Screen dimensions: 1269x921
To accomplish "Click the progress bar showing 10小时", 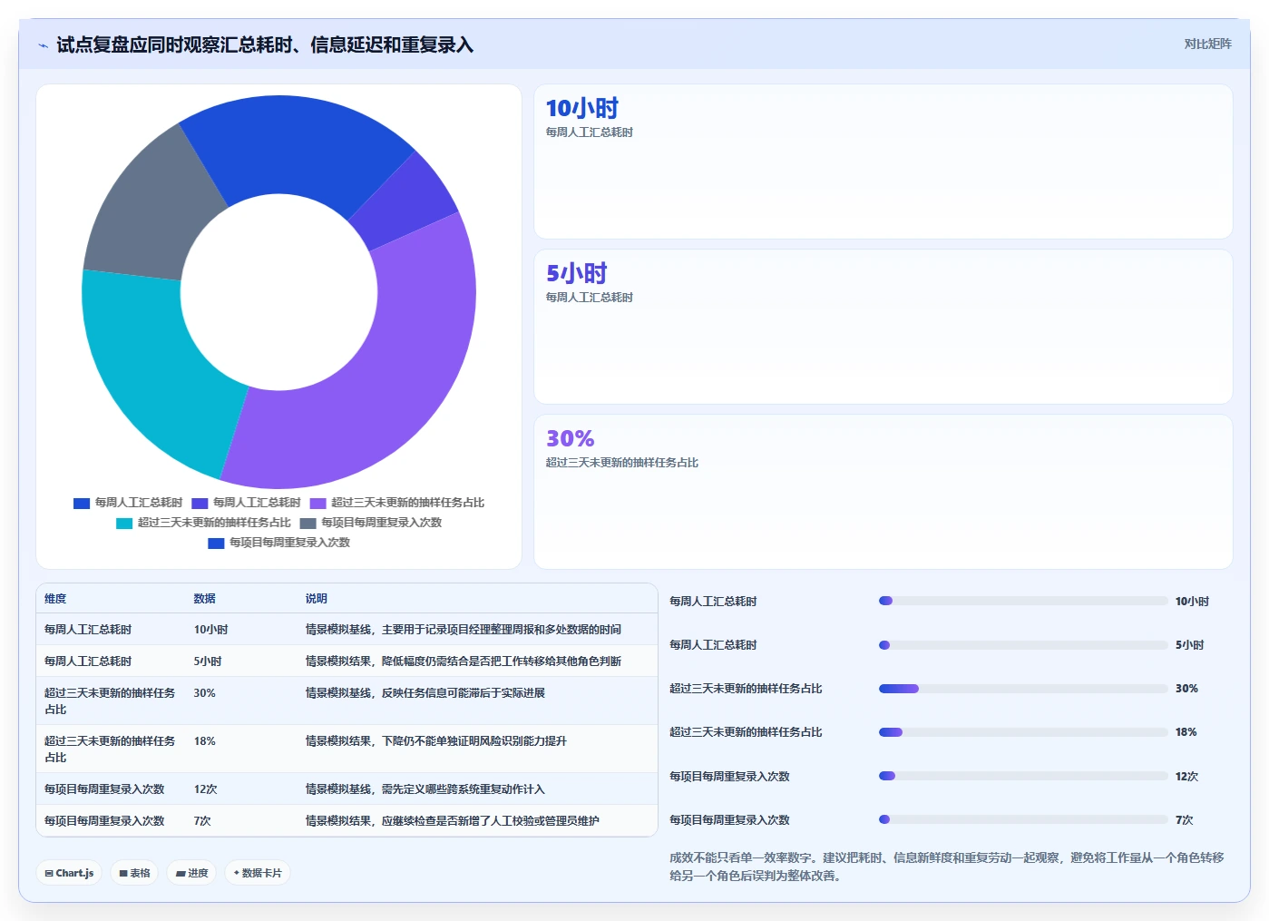I will tap(1023, 601).
